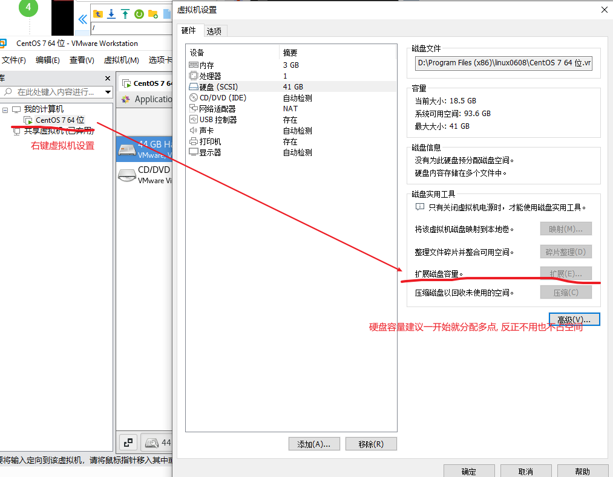Screen dimensions: 613x477
Task: Select the 打印机 device row
Action: tap(291, 141)
